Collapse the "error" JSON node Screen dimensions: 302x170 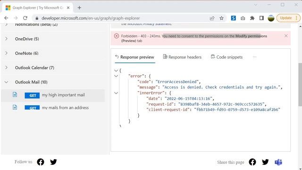pos(116,76)
